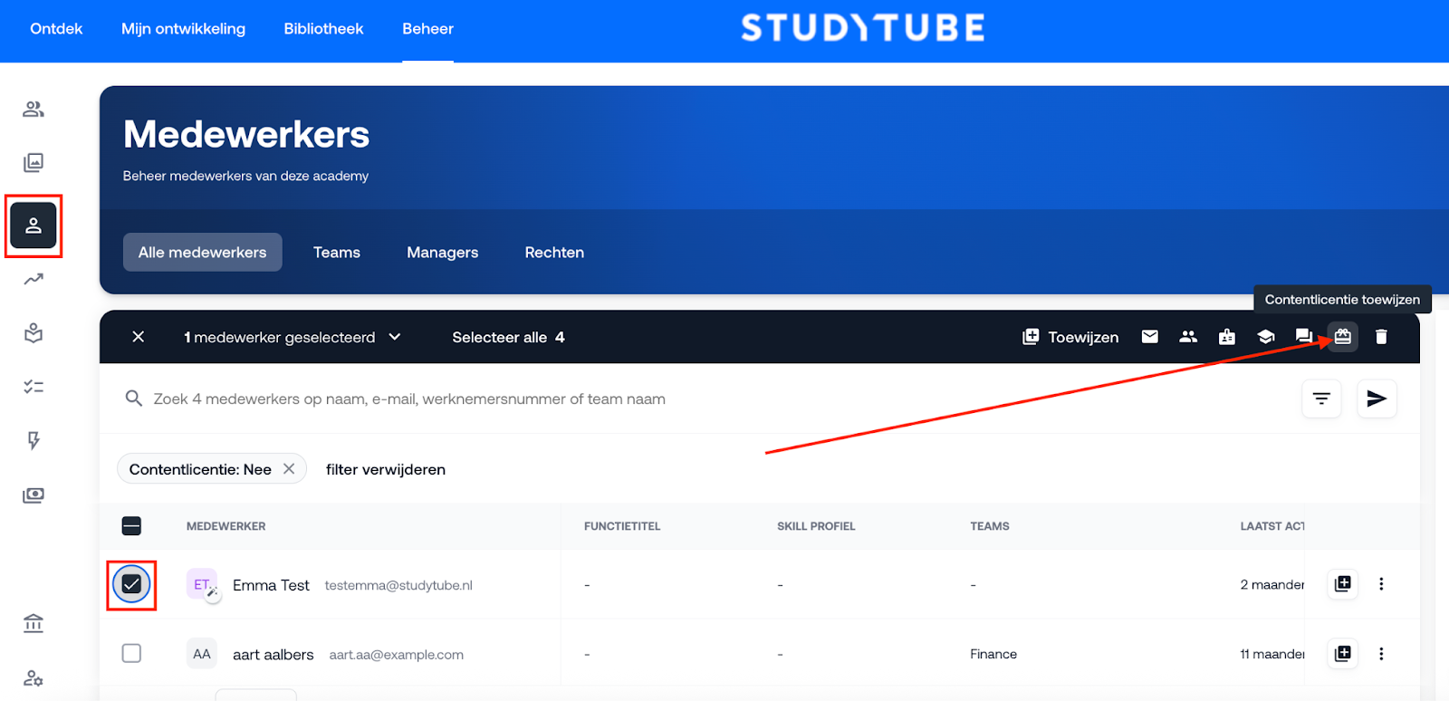Open the reading person sidebar icon

point(34,333)
